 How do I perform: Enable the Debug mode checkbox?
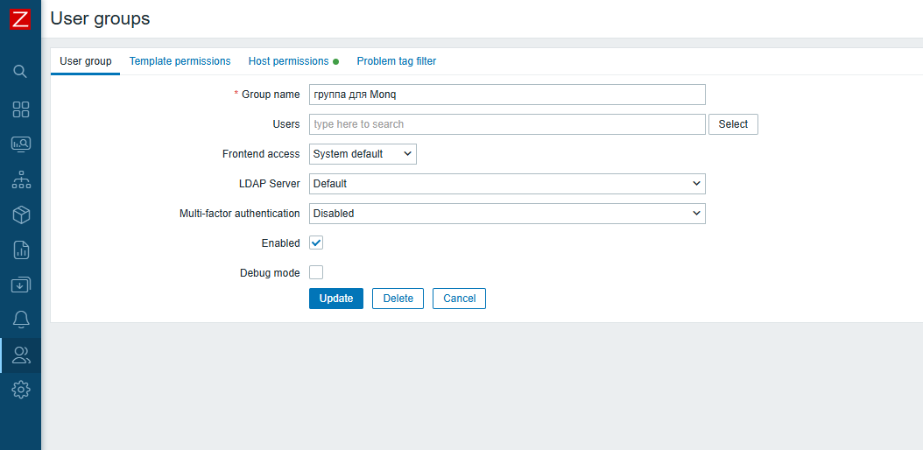(x=316, y=272)
